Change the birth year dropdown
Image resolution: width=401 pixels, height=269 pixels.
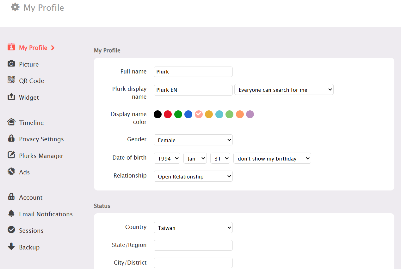(167, 158)
